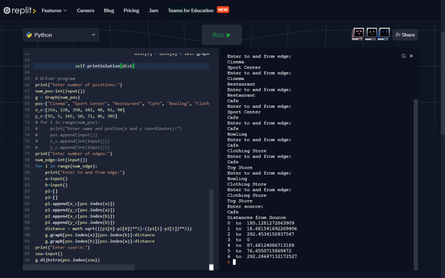The height and width of the screenshot is (278, 445).
Task: Click the heart-eyes computer avatar
Action: click(358, 34)
